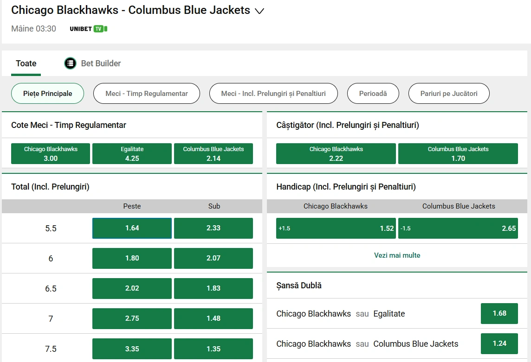Select the Perioadă filter chip

pyautogui.click(x=373, y=94)
